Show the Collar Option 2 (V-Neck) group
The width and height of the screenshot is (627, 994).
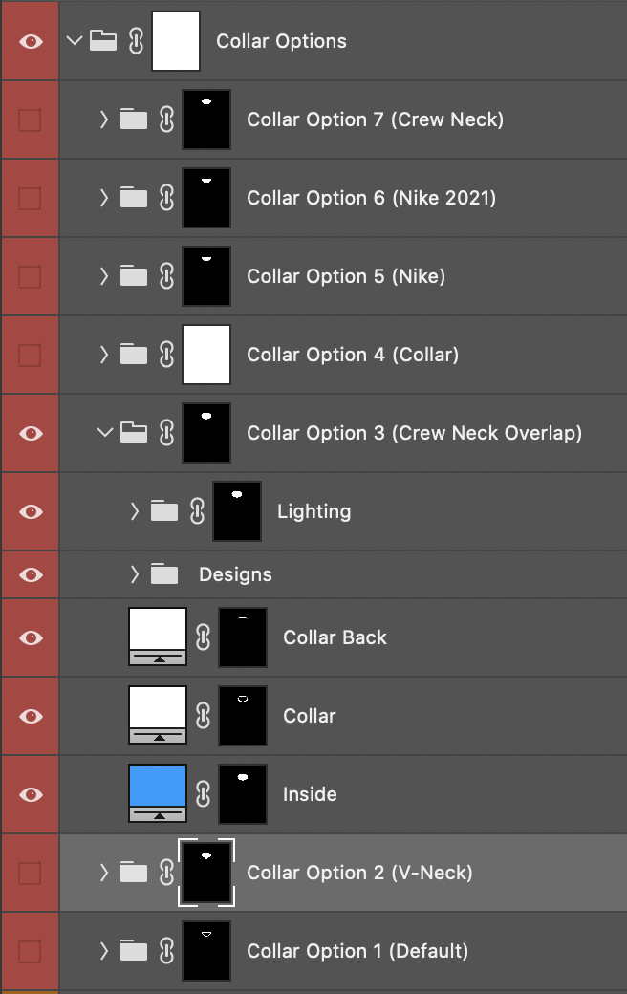click(x=31, y=873)
